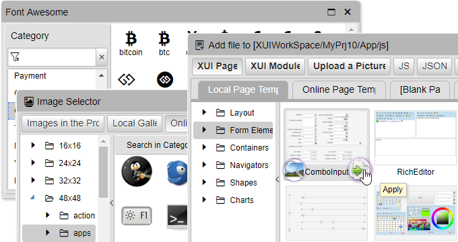The height and width of the screenshot is (242, 458).
Task: Click the magnifier preview icon on ComboInput
Action: (294, 170)
